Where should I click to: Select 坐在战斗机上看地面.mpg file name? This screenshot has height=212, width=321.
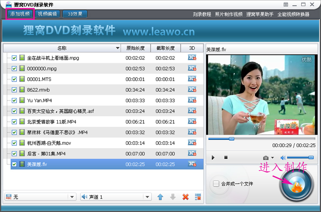(53, 58)
